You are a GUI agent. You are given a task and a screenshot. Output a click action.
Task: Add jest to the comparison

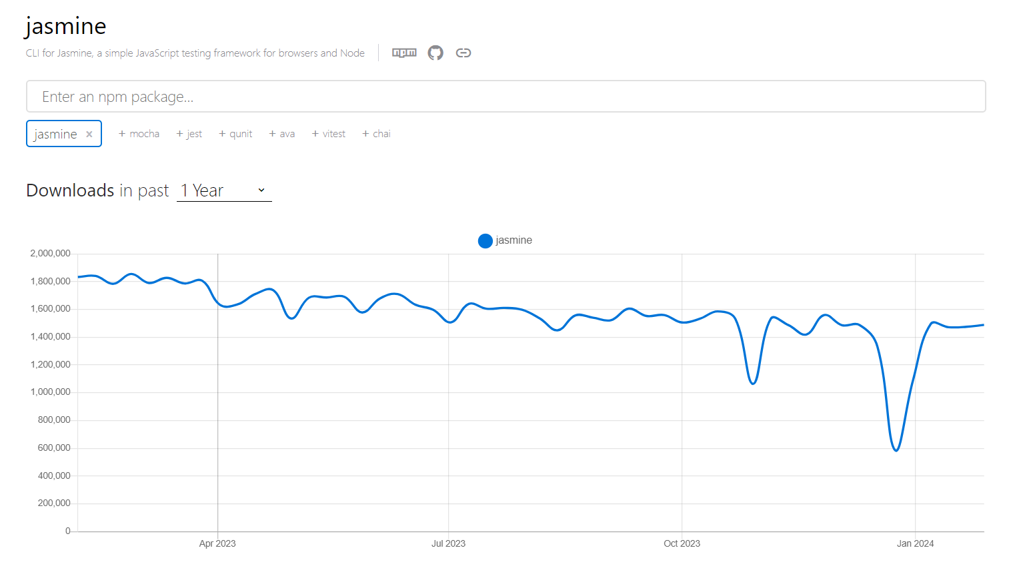coord(189,134)
